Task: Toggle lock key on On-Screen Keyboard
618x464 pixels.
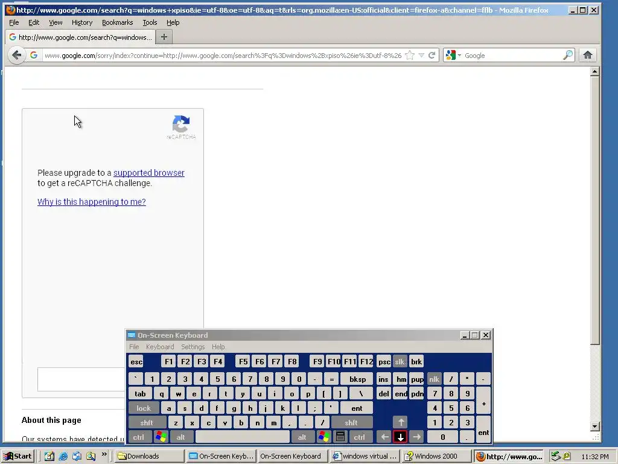Action: (144, 408)
